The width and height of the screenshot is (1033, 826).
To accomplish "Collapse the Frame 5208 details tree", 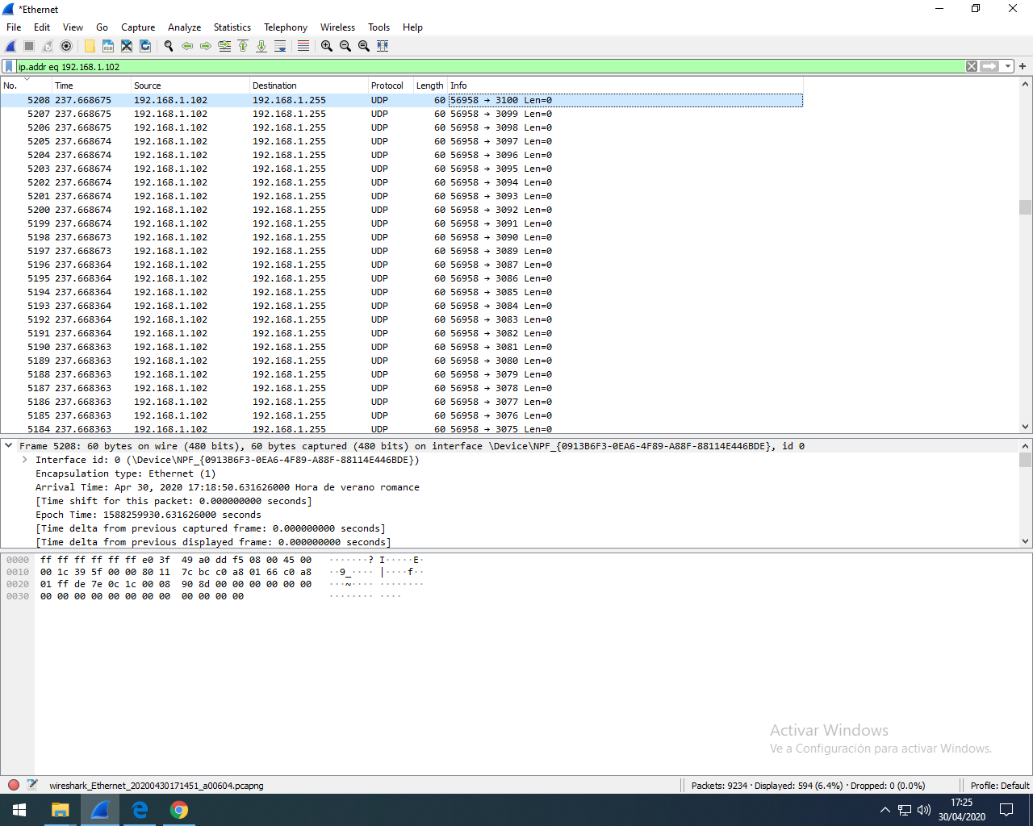I will pyautogui.click(x=8, y=446).
